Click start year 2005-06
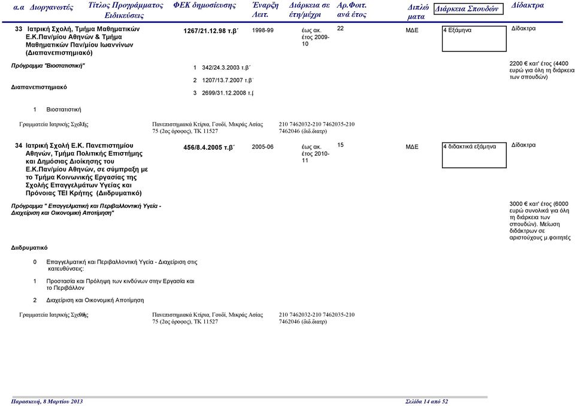This screenshot has height=406, width=575. pos(262,147)
